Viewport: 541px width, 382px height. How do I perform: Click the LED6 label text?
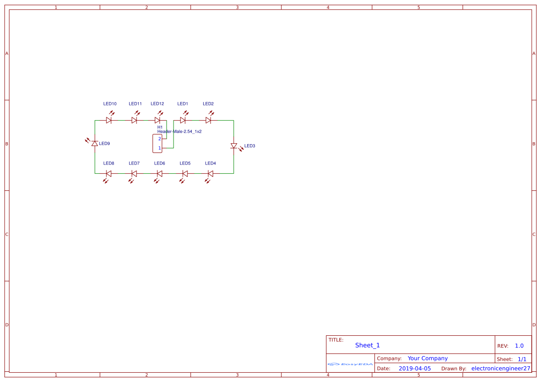click(159, 163)
